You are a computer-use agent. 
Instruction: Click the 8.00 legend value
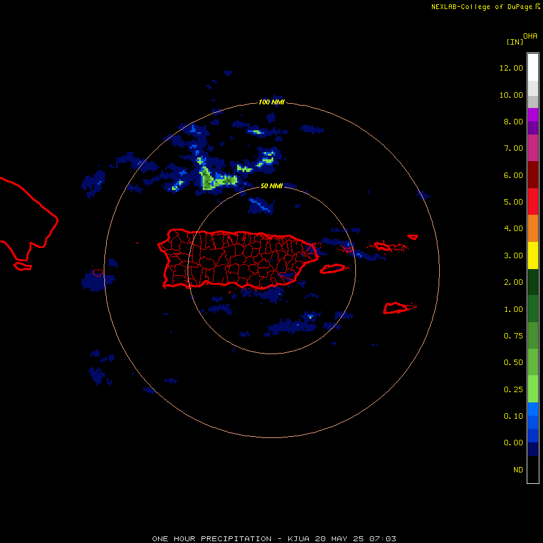(x=513, y=121)
